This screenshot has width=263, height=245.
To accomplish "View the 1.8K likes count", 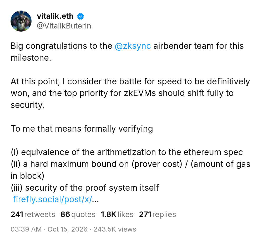I will tap(117, 214).
